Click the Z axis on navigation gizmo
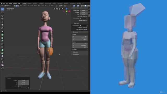167x94 pixels. (x=67, y=9)
